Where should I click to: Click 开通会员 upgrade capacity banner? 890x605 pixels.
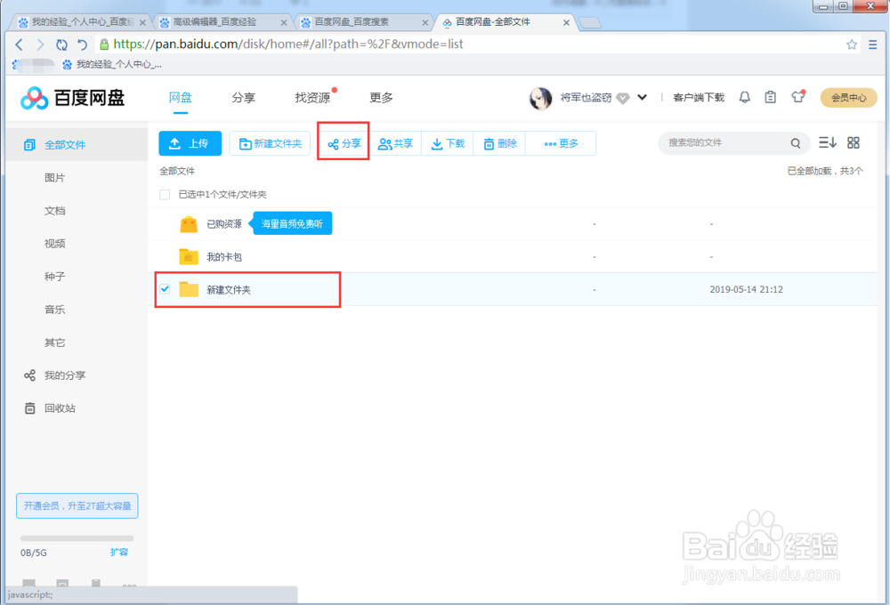pyautogui.click(x=77, y=505)
